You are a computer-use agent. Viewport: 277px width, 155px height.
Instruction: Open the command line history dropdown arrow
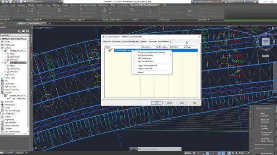click(x=180, y=149)
